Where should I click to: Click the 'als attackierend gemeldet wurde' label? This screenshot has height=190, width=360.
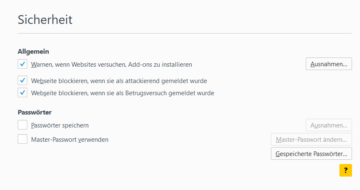tap(119, 81)
